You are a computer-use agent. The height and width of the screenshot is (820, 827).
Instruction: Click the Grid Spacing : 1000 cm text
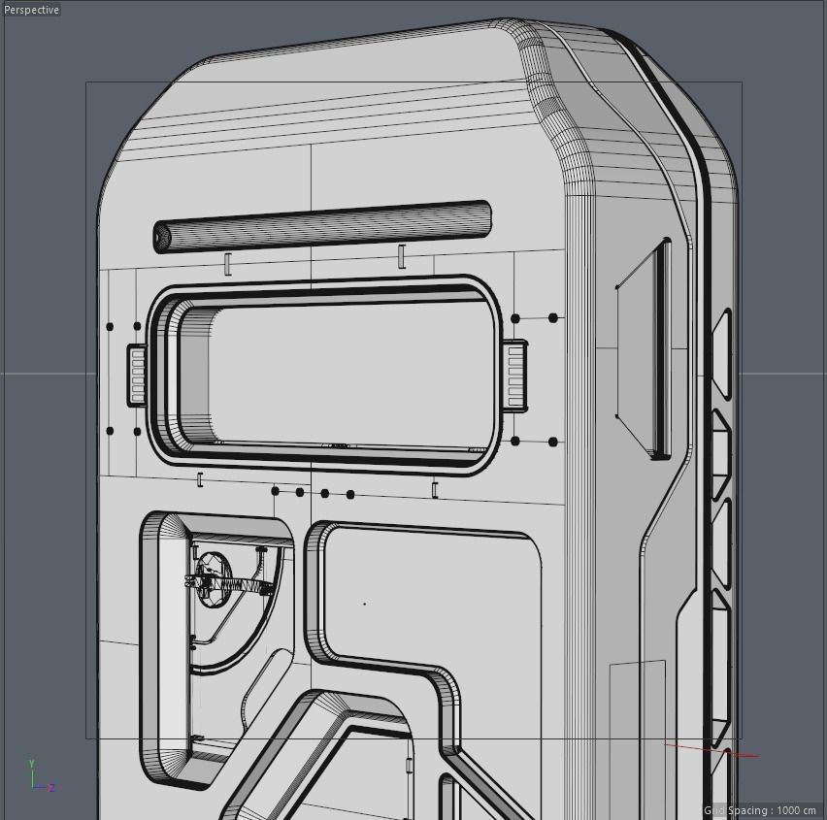pos(759,810)
